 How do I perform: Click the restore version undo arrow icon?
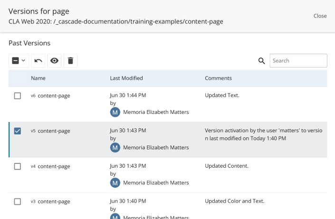38,61
